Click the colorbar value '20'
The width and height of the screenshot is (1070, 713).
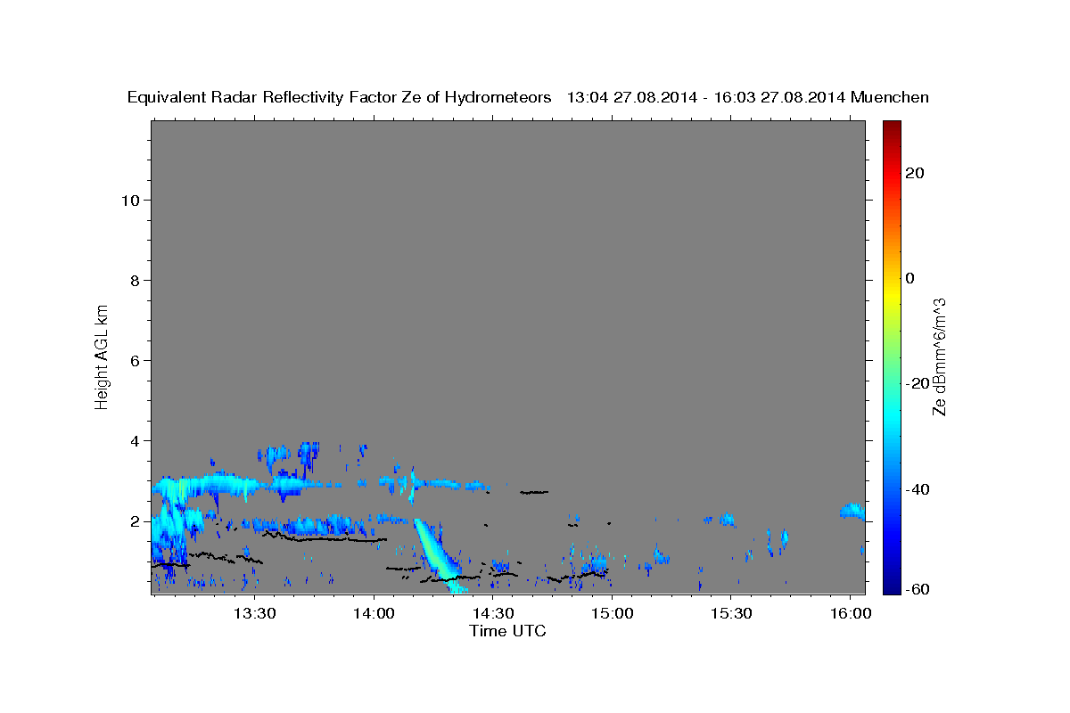click(x=916, y=173)
